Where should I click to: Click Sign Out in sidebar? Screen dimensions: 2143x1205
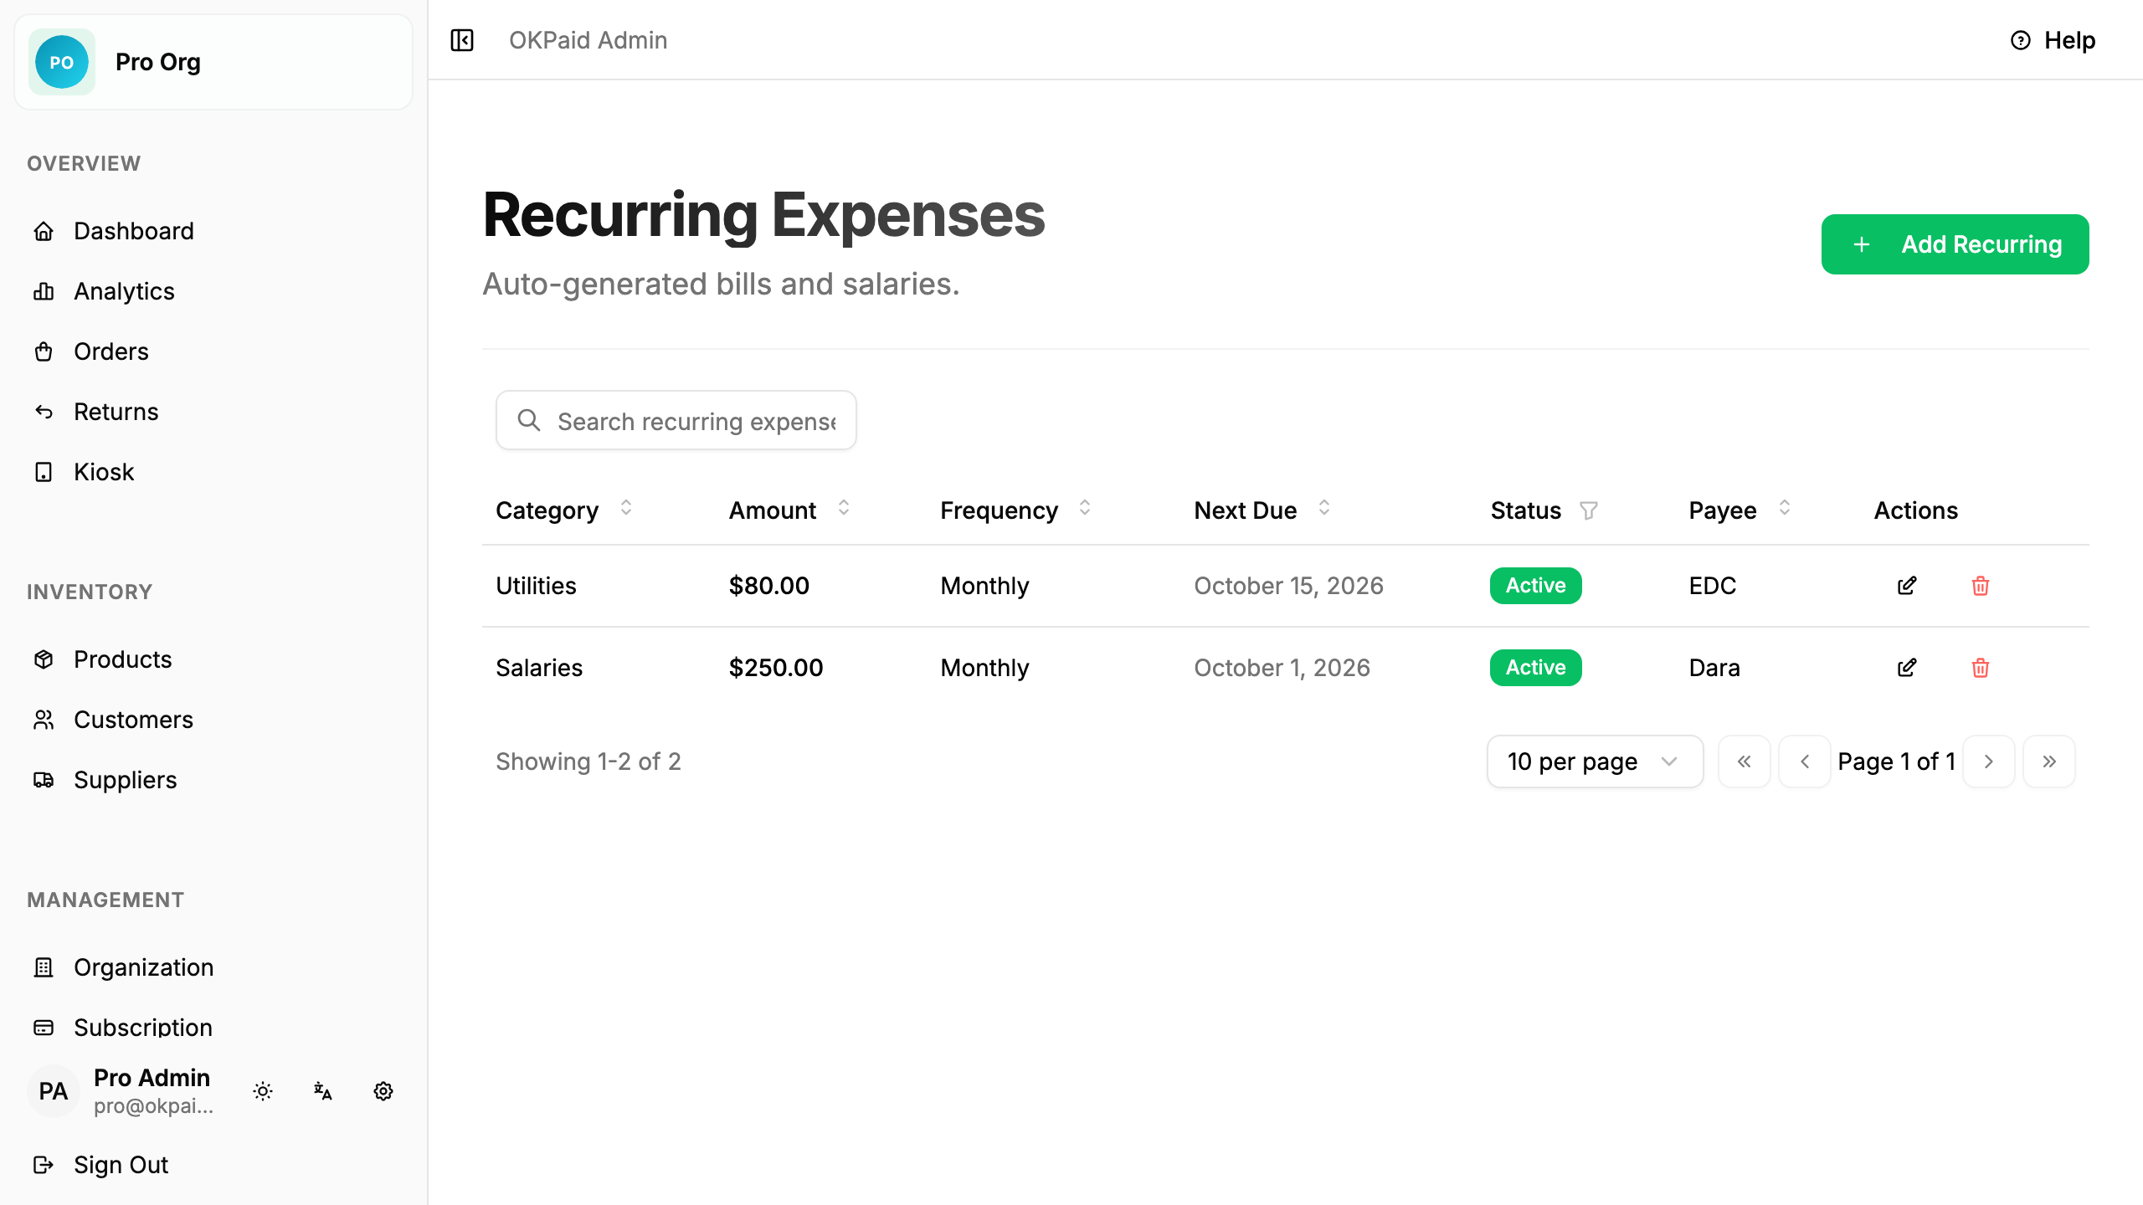pos(213,1165)
